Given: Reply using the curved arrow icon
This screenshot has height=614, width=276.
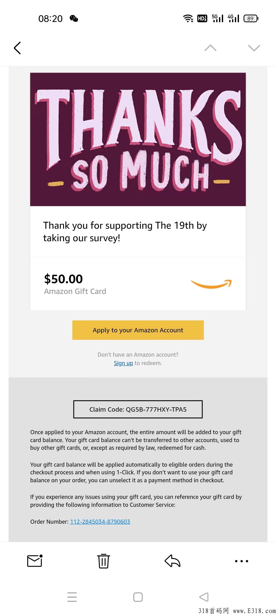Looking at the screenshot, I should click(x=172, y=561).
